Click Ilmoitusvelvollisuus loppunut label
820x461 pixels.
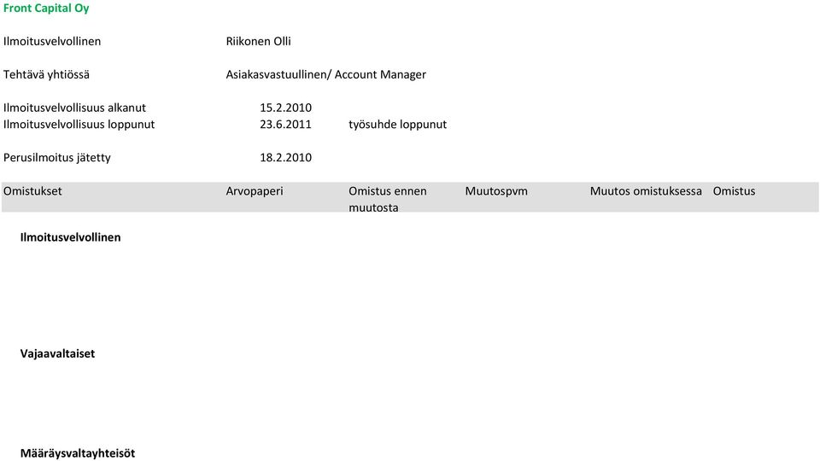point(79,125)
